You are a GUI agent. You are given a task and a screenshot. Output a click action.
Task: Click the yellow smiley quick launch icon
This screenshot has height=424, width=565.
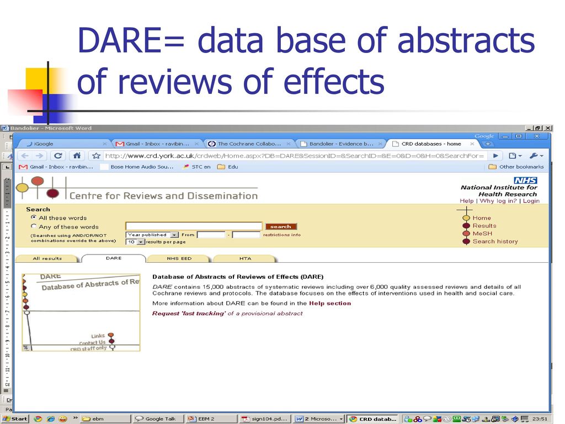point(63,418)
